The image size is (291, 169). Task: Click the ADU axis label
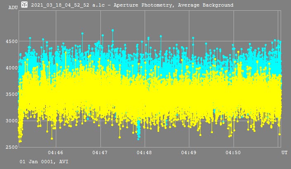click(x=13, y=8)
